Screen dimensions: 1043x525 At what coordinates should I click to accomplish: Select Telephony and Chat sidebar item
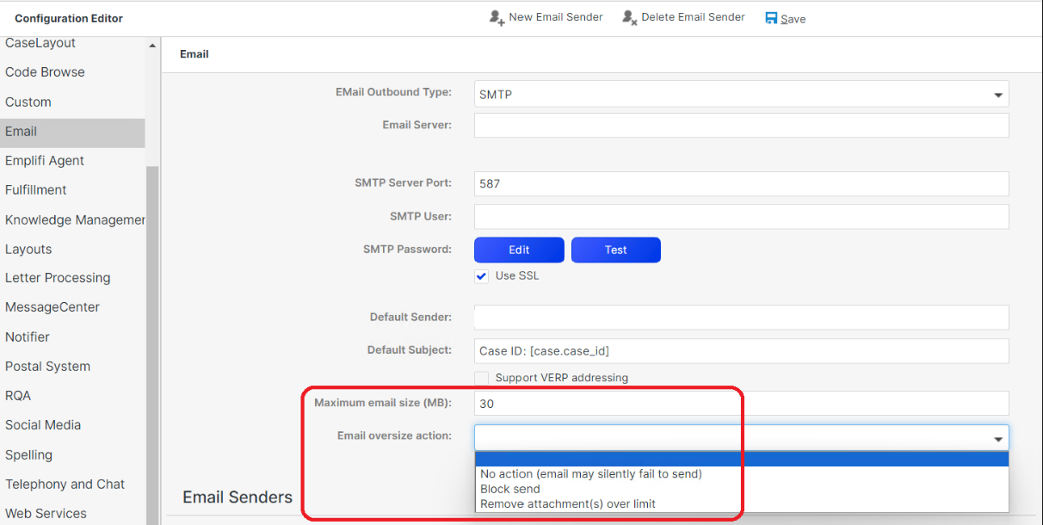coord(65,485)
